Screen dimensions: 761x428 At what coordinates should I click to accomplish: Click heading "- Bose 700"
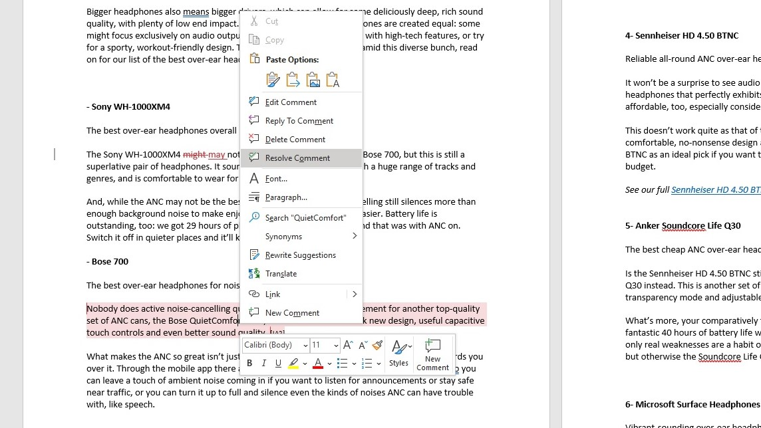108,261
